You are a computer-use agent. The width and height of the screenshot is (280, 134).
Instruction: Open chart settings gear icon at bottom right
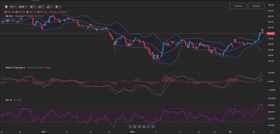(272, 131)
